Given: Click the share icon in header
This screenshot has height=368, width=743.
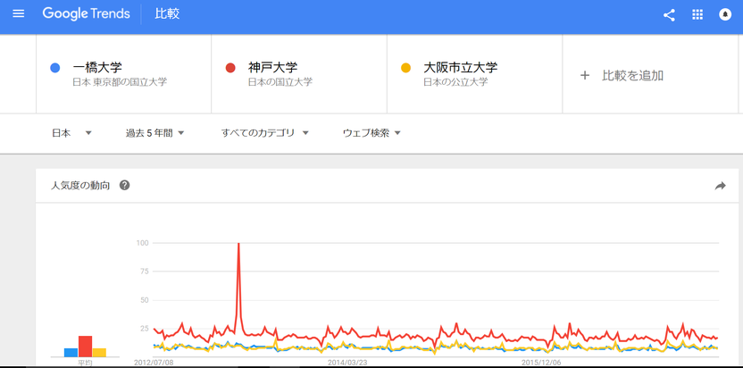Looking at the screenshot, I should [x=669, y=14].
